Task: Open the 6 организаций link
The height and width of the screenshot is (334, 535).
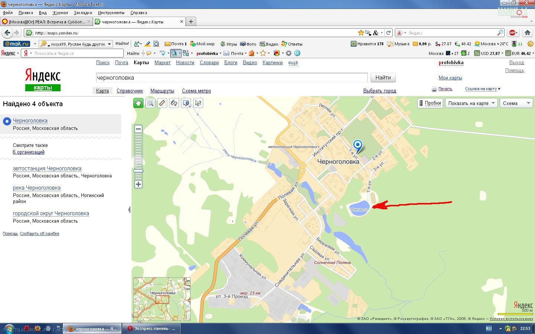Action: (29, 152)
